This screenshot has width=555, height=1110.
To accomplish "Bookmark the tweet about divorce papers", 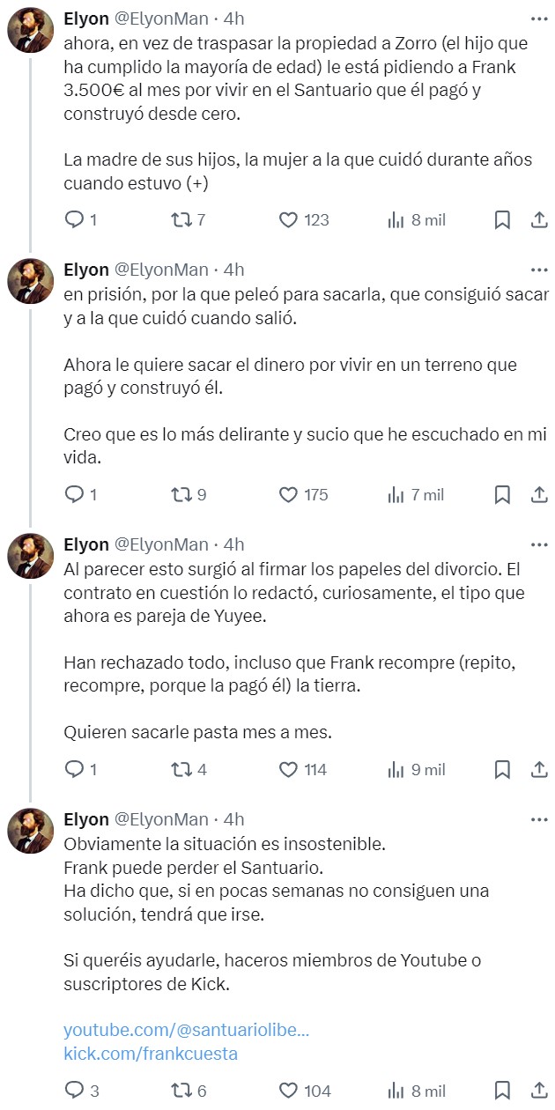I will pos(500,771).
